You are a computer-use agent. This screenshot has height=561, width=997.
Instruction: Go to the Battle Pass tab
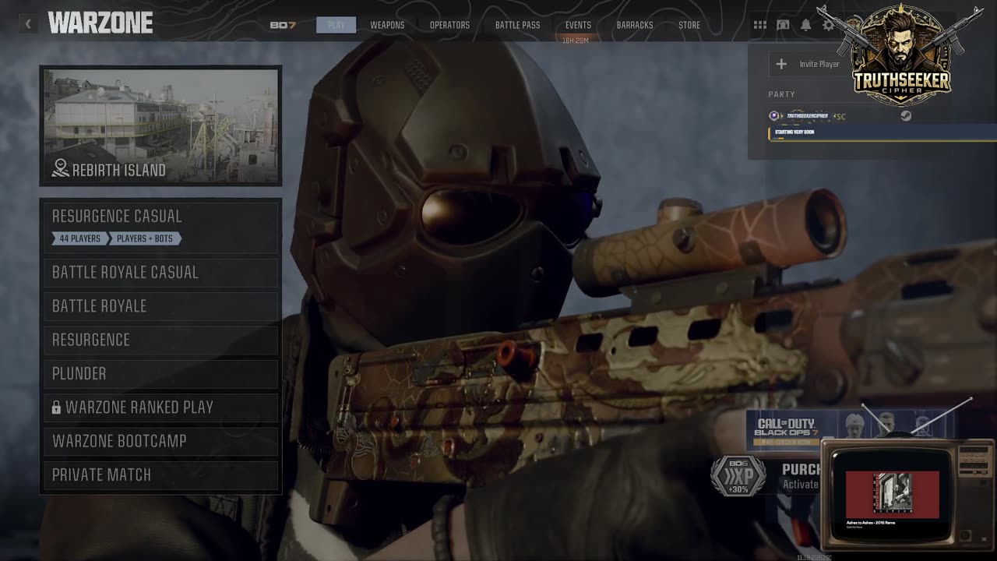(x=517, y=25)
